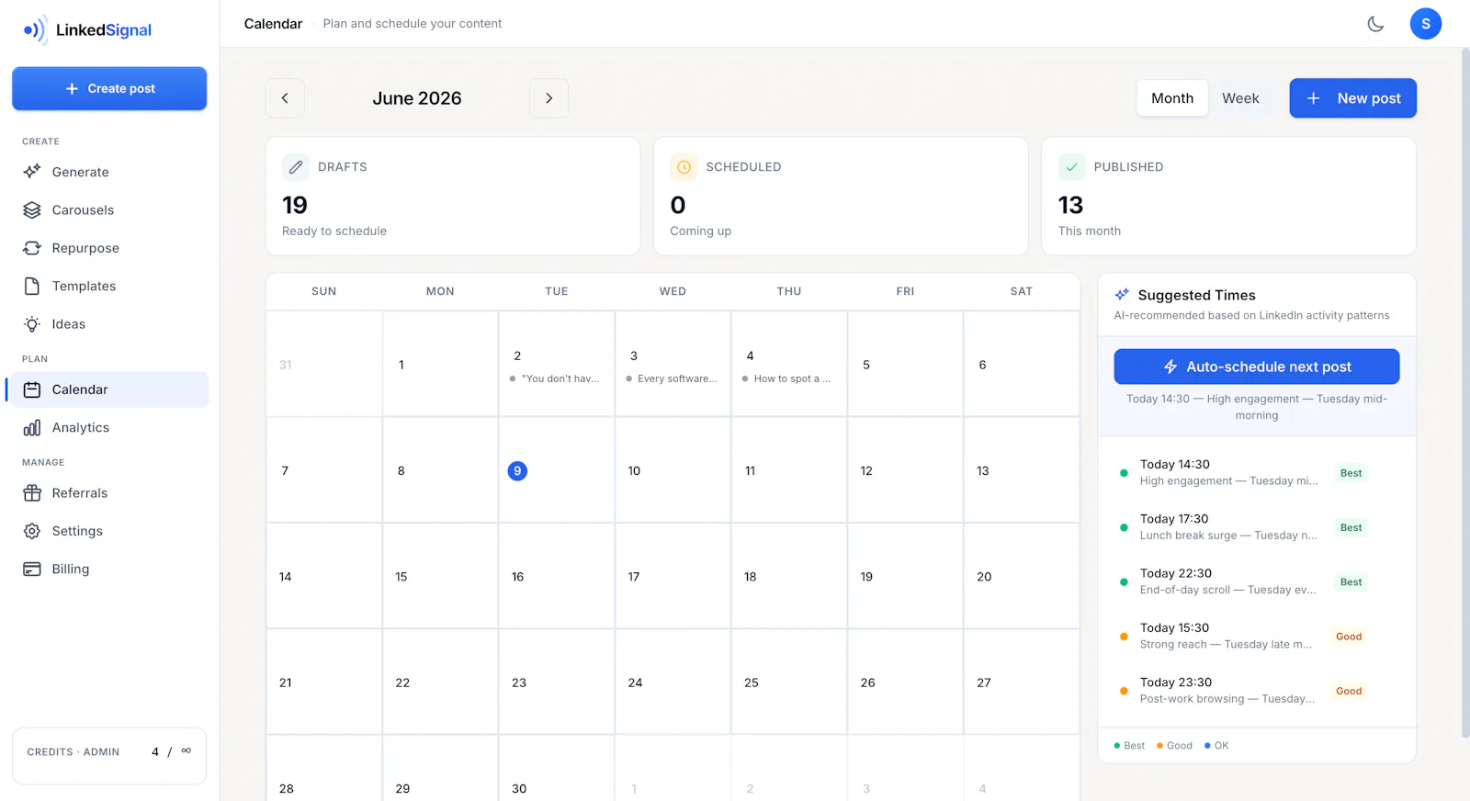Open the "Every software..." post on June 3
Viewport: 1470px width, 801px height.
(673, 378)
